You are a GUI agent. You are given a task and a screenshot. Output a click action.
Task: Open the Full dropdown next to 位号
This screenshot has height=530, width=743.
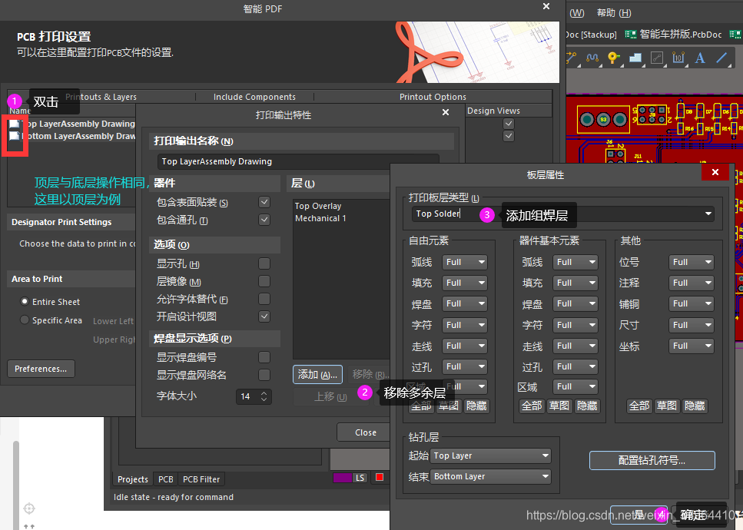pyautogui.click(x=691, y=262)
